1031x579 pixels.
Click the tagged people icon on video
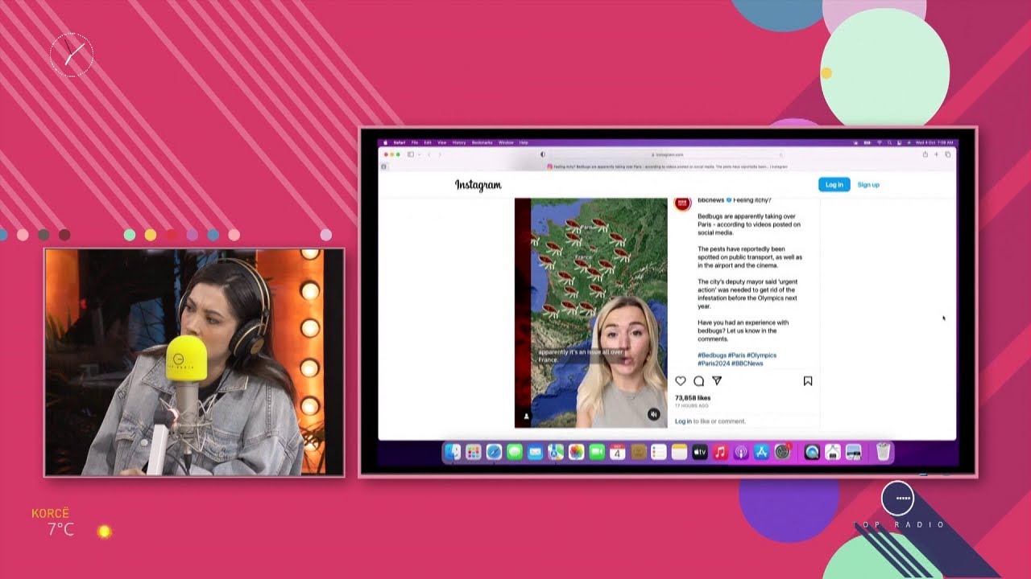coord(527,417)
